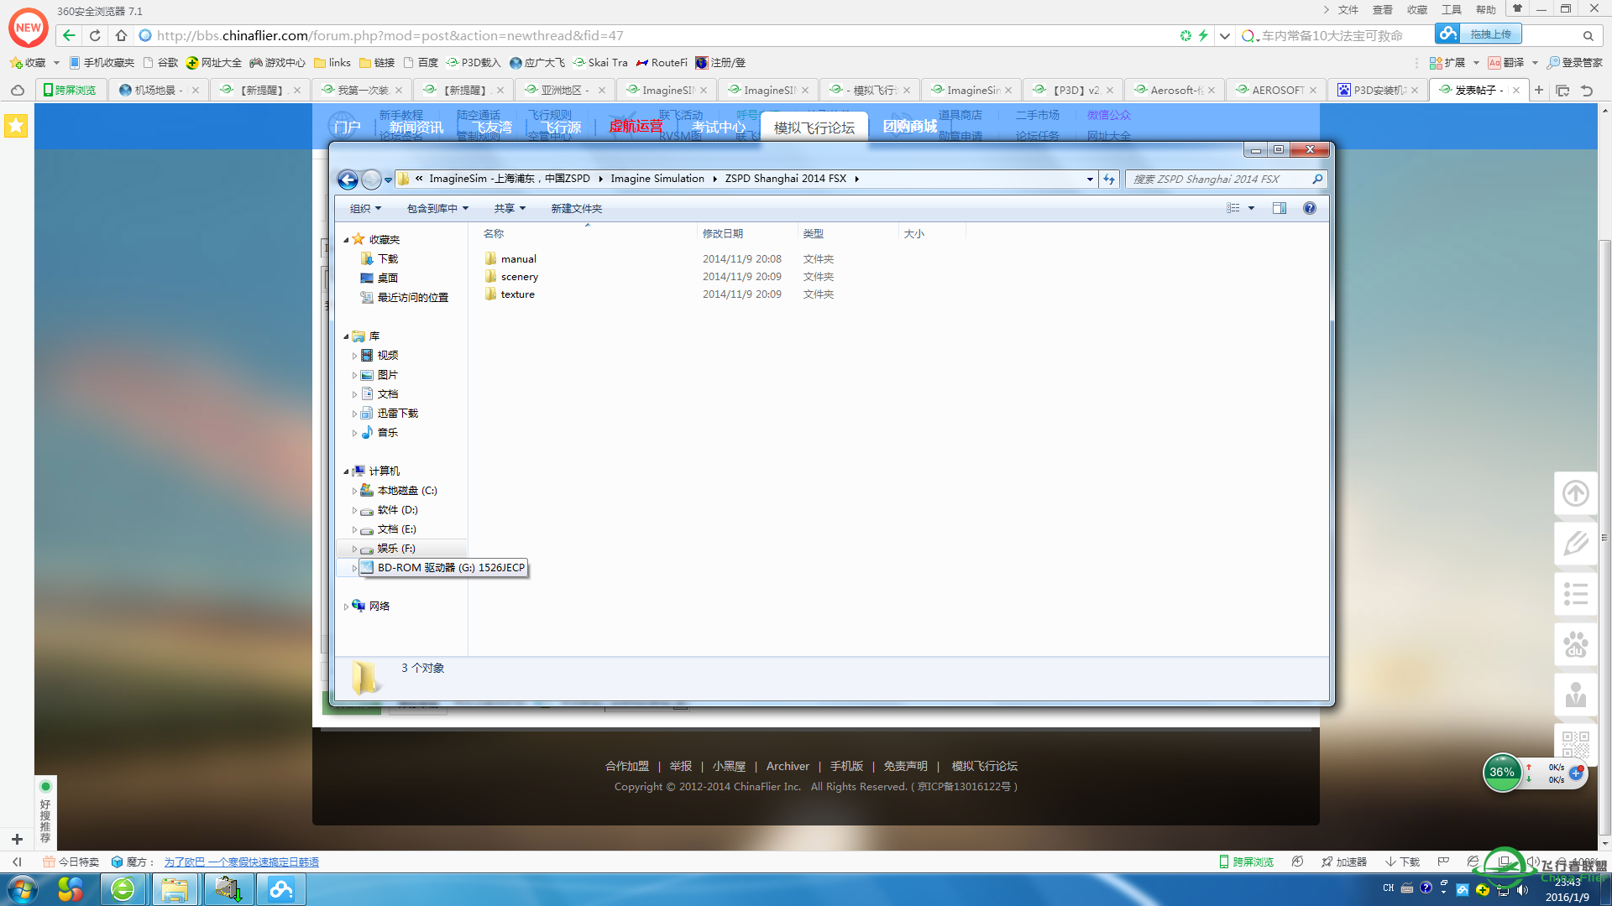Open 组织 dropdown in Explorer toolbar
The width and height of the screenshot is (1612, 906).
[365, 208]
